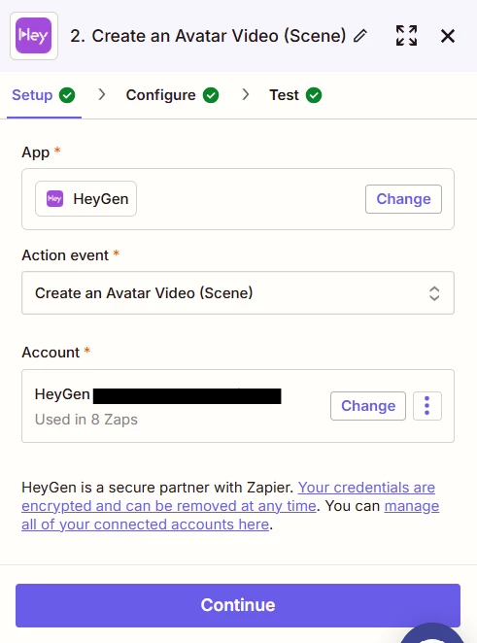The width and height of the screenshot is (477, 643).
Task: Click the Setup green checkmark icon
Action: 67,95
